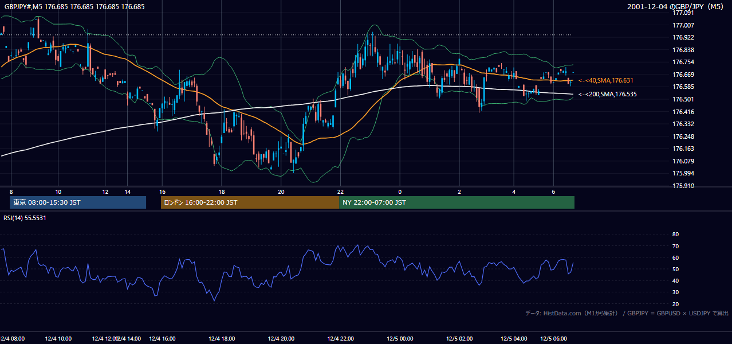Image resolution: width=732 pixels, height=344 pixels.
Task: Click the RSI 70 level label
Action: [x=675, y=246]
